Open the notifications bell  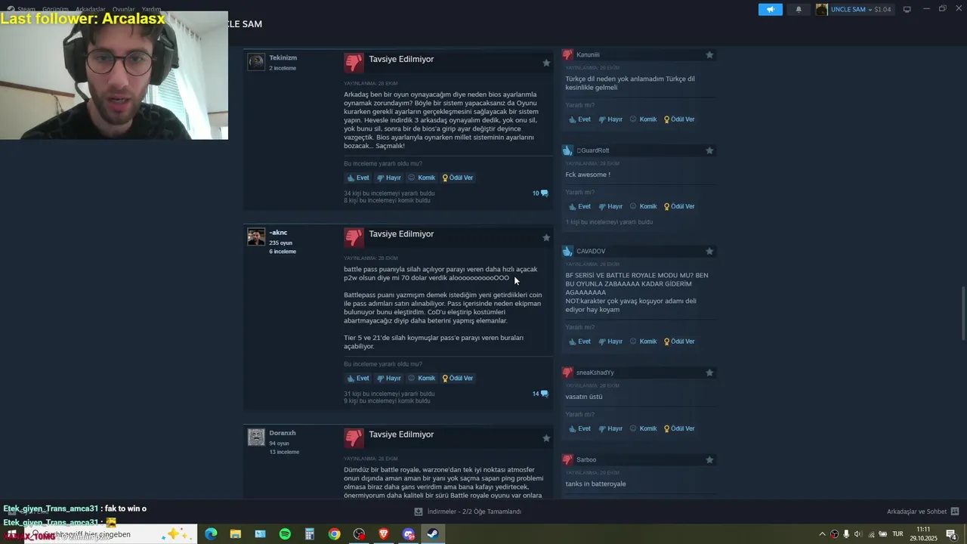tap(799, 9)
